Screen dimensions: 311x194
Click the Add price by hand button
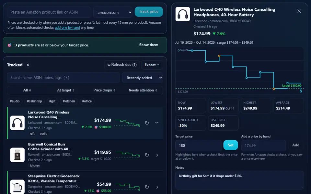click(x=295, y=145)
